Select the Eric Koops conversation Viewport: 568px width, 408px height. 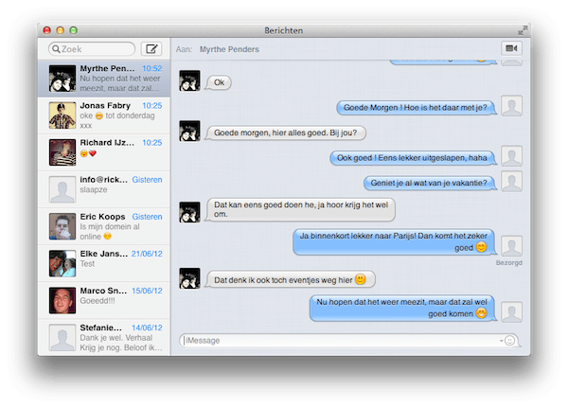pos(104,226)
